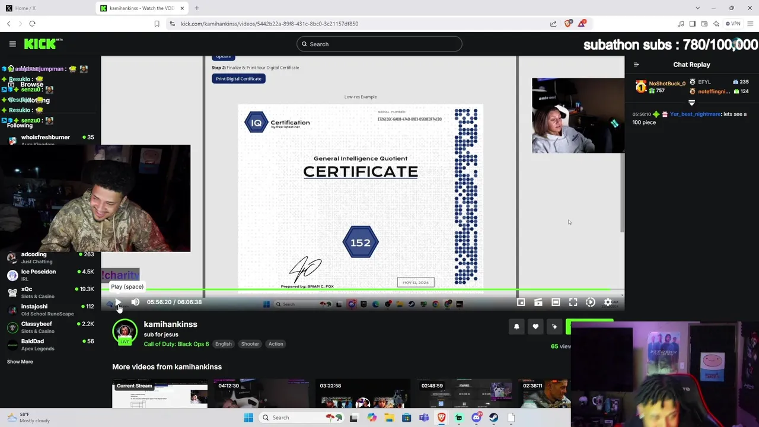759x427 pixels.
Task: Bookmark this page in address bar
Action: [x=157, y=24]
